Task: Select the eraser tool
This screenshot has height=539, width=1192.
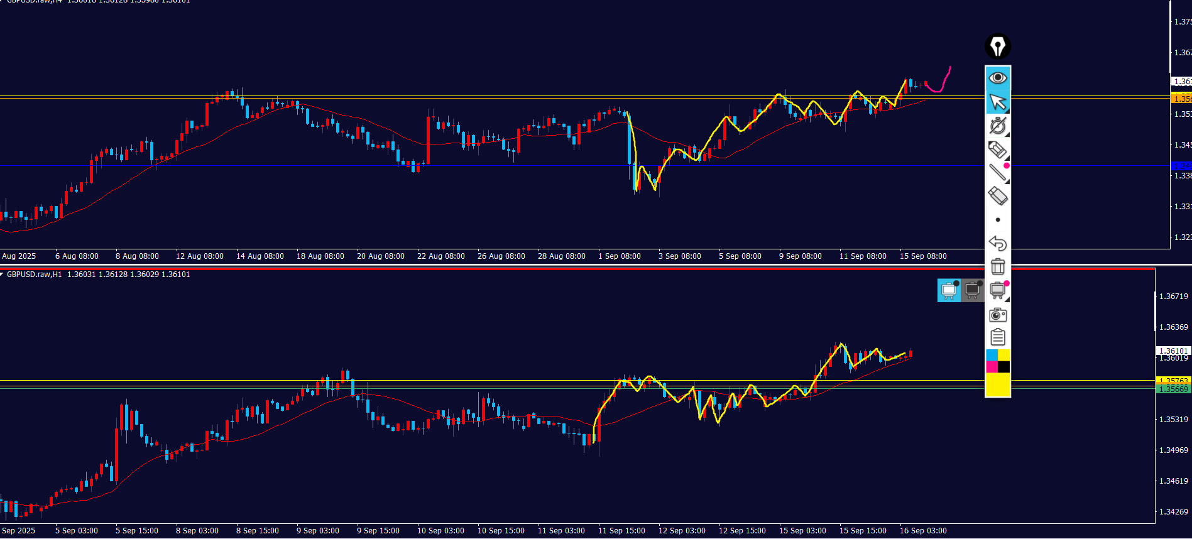Action: click(997, 196)
